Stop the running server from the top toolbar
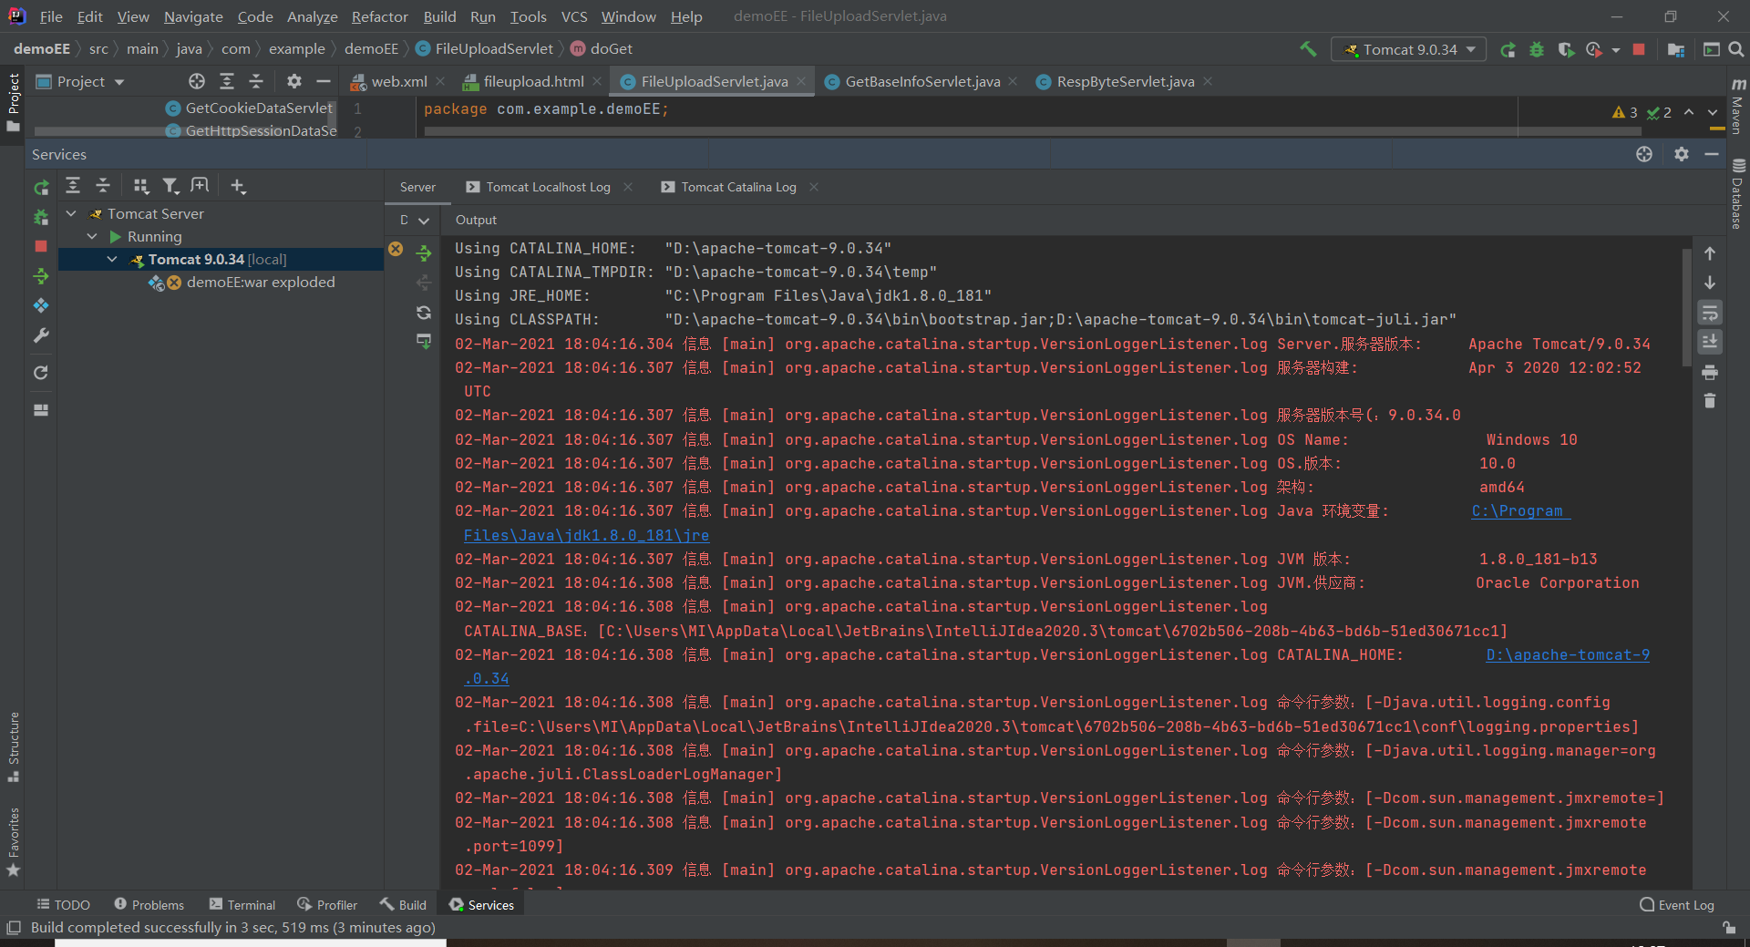The width and height of the screenshot is (1750, 947). (1639, 49)
